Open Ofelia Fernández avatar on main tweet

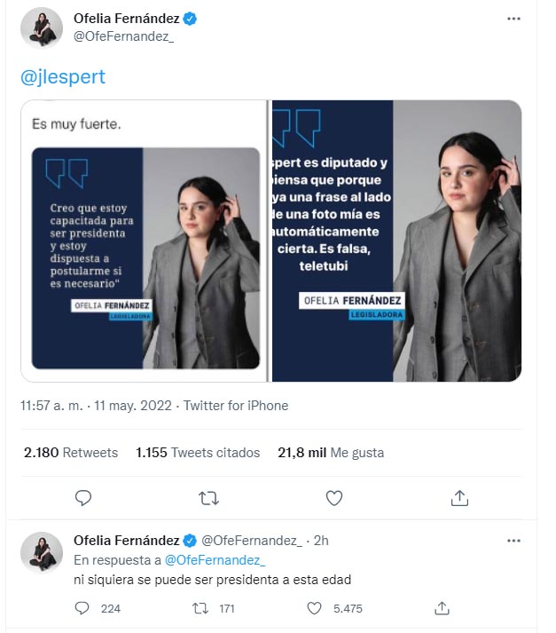tap(42, 28)
